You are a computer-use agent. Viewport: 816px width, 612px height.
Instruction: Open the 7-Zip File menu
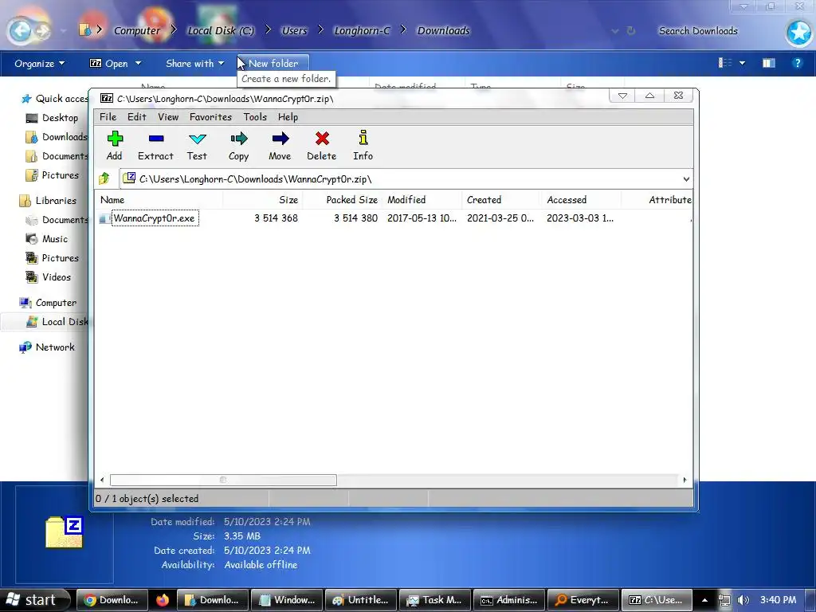pos(108,117)
